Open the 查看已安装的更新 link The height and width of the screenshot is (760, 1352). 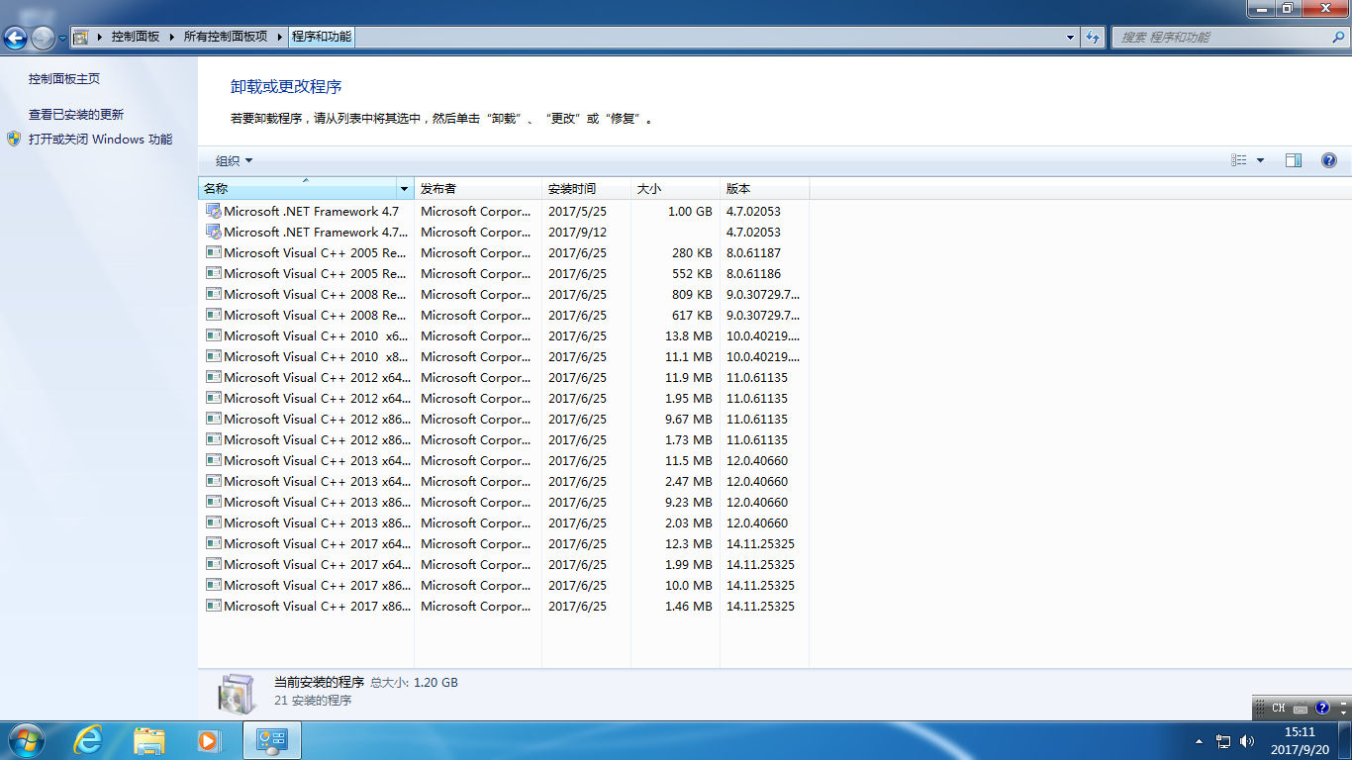(76, 114)
